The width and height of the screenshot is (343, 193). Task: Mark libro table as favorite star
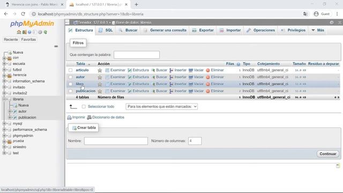tap(100, 84)
